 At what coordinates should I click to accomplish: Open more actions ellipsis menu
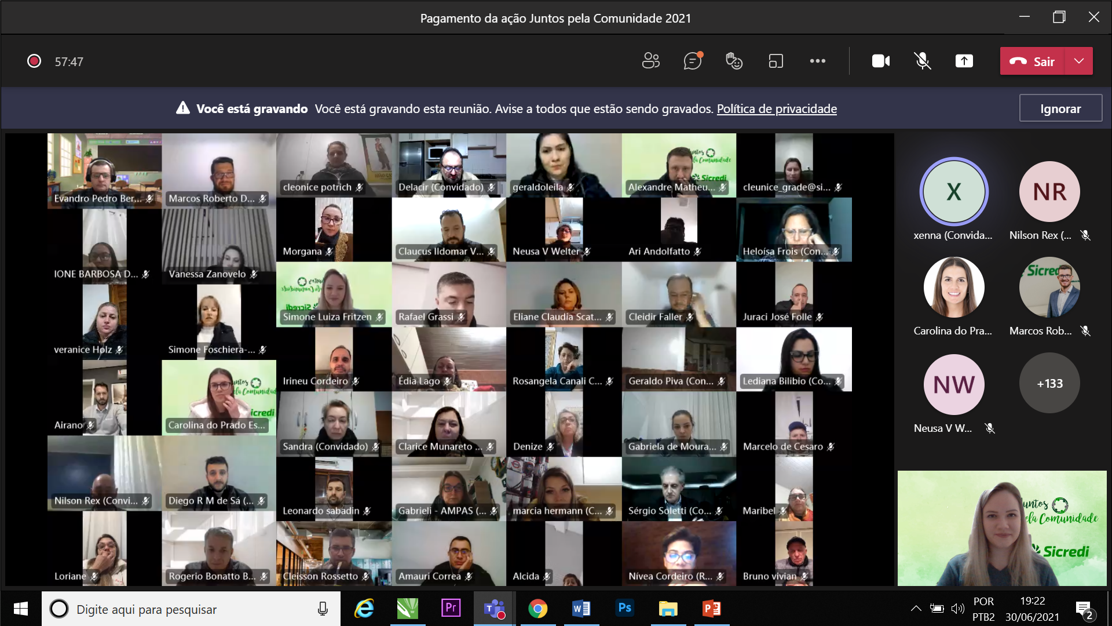tap(817, 61)
